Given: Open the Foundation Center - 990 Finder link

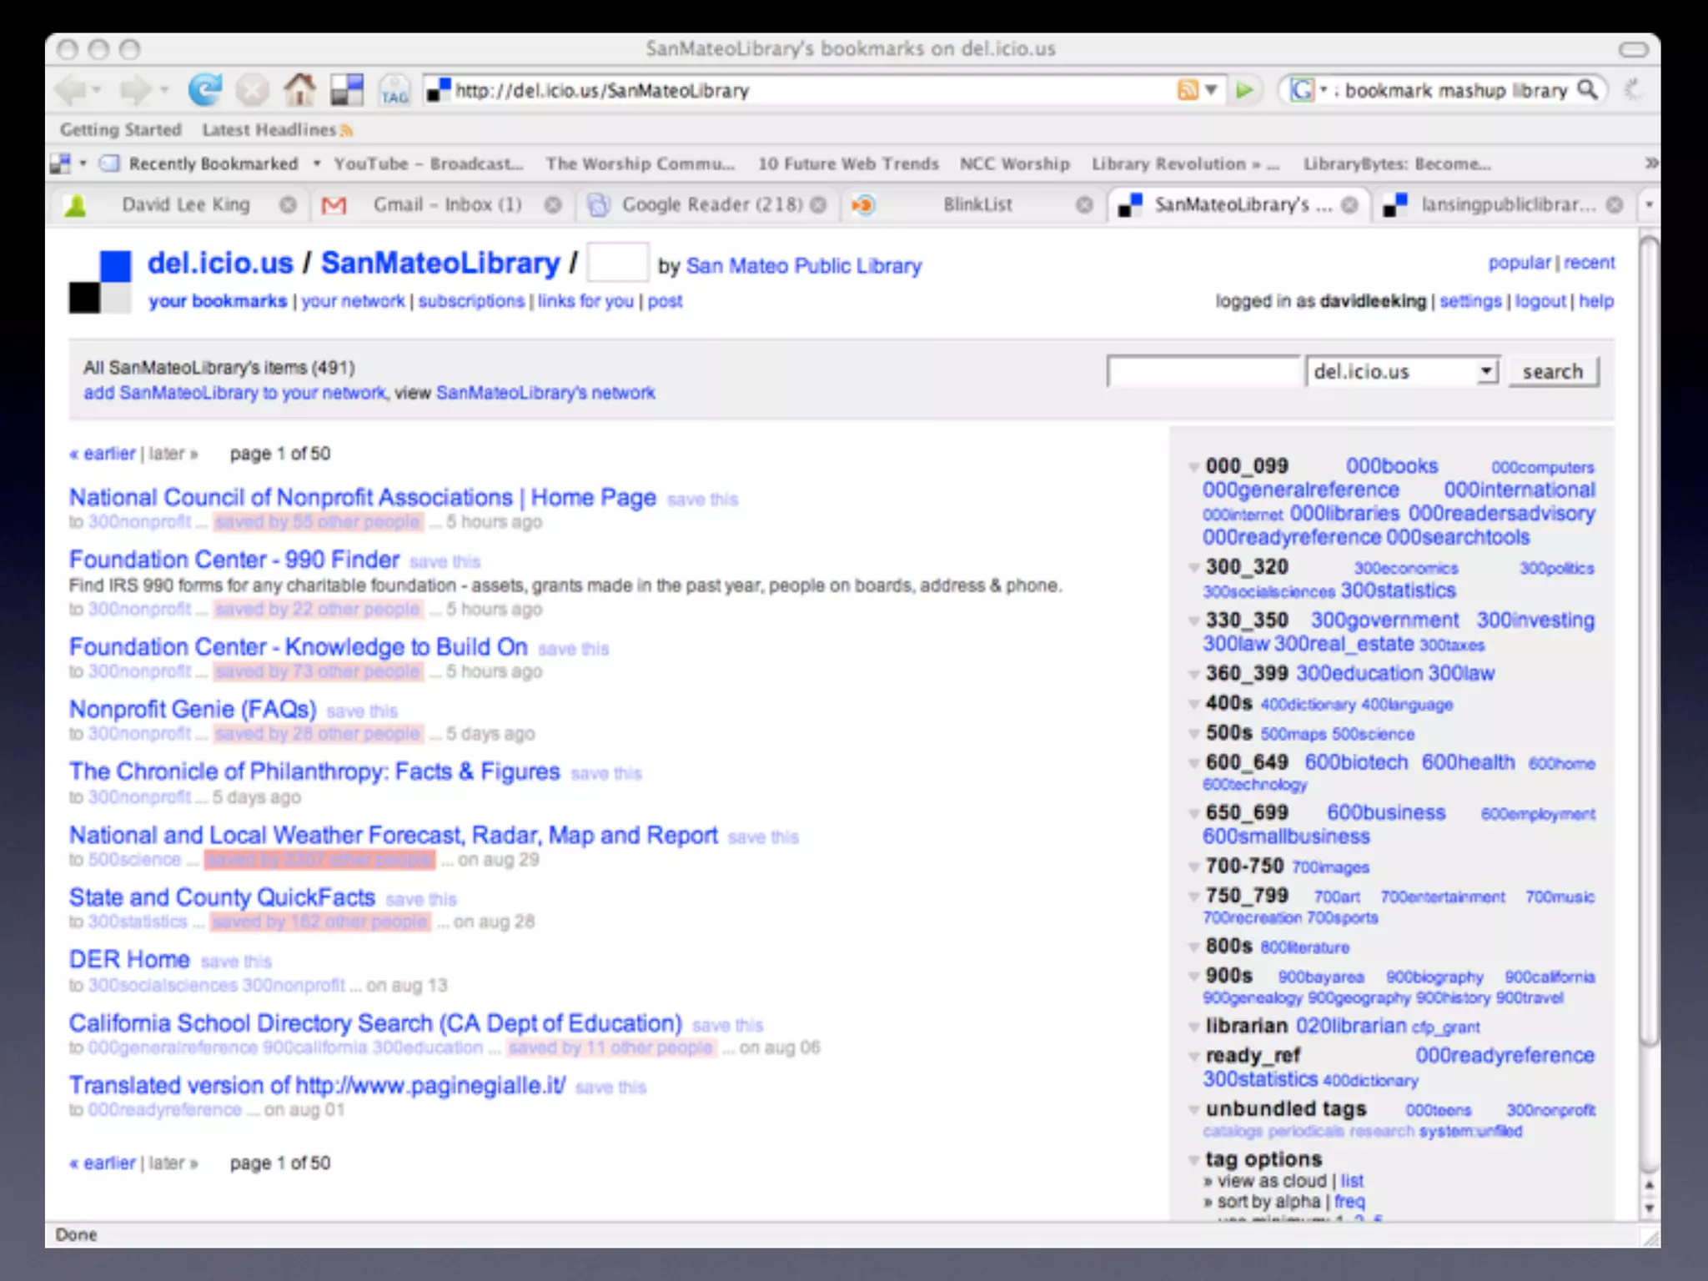Looking at the screenshot, I should pos(234,560).
